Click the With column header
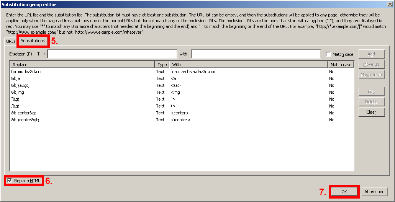Screen dimensions: 395x202 248,65
